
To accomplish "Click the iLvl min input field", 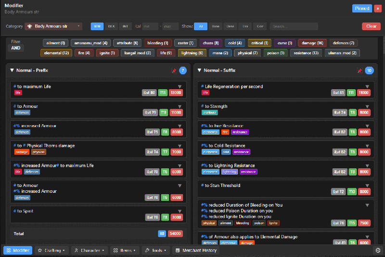I will (x=150, y=26).
